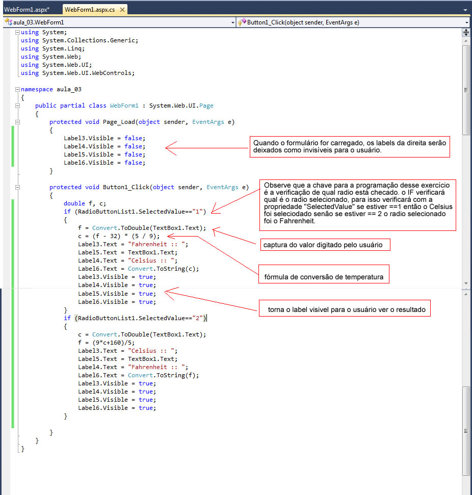Open the Button1_Click member dropdown
Image resolution: width=472 pixels, height=495 pixels.
467,22
